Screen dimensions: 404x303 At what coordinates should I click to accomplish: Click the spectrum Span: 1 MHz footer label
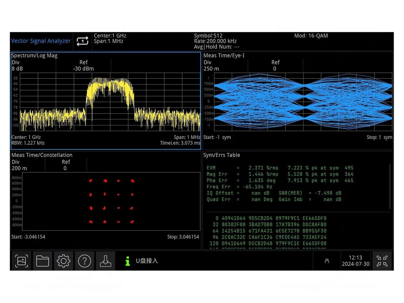click(x=187, y=137)
